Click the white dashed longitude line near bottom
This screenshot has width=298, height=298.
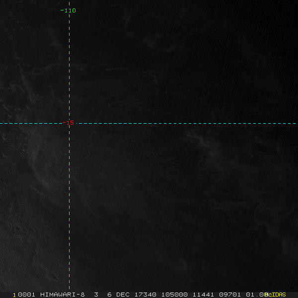pyautogui.click(x=69, y=278)
